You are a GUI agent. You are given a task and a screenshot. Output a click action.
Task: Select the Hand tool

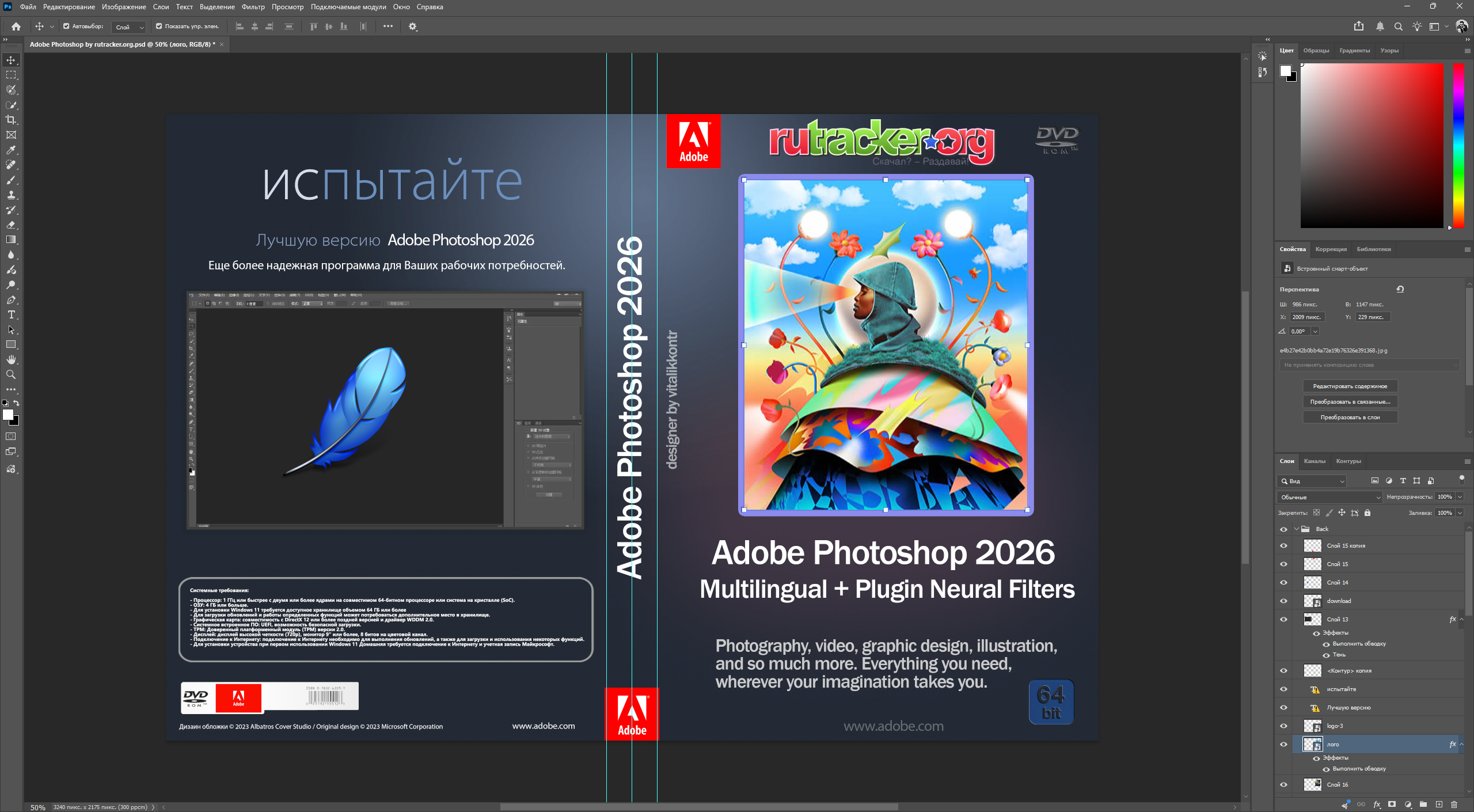pos(11,359)
